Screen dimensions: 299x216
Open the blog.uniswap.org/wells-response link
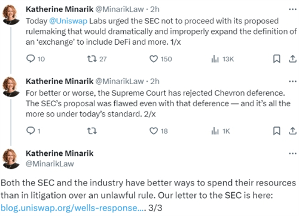(x=73, y=208)
